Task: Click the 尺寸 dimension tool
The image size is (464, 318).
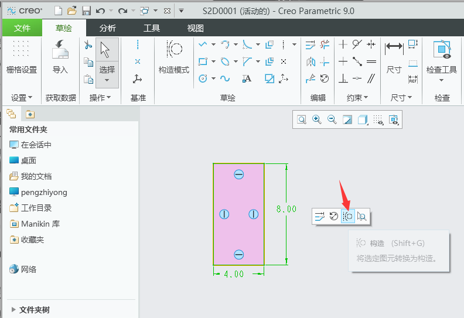Action: (394, 57)
